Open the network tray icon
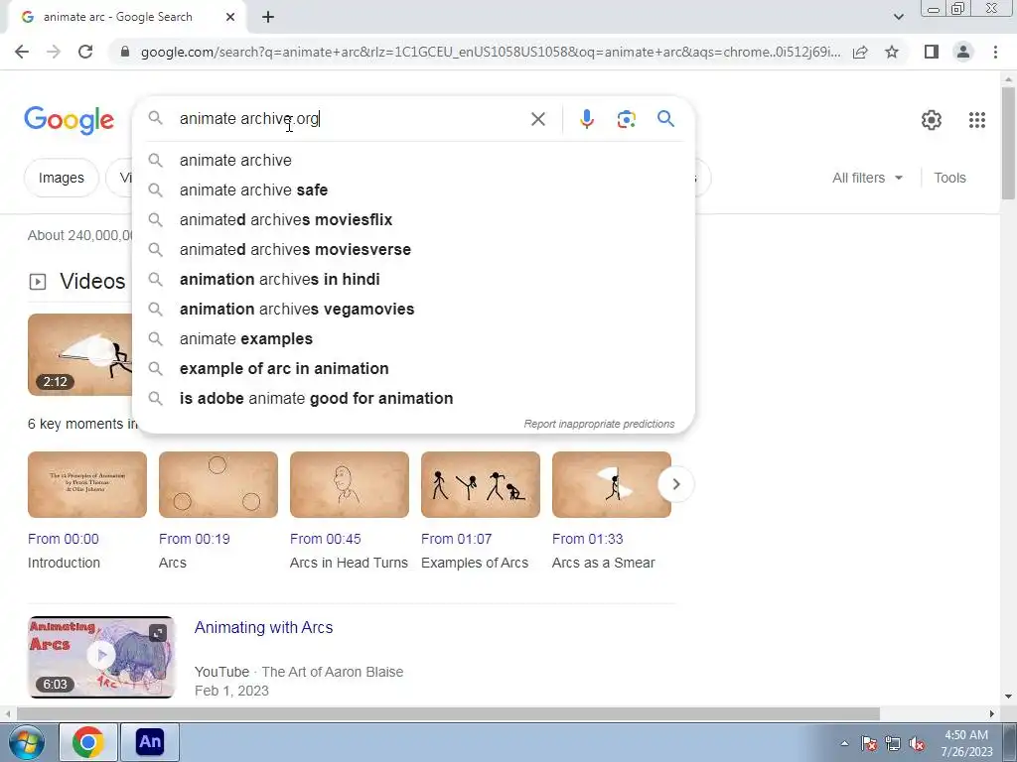Viewport: 1017px width, 762px height. [x=893, y=744]
